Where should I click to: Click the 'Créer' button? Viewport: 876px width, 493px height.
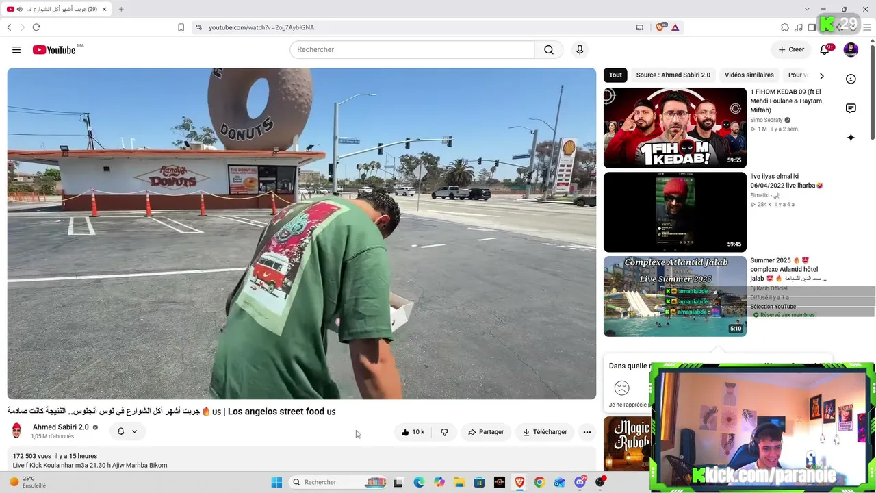pos(791,49)
